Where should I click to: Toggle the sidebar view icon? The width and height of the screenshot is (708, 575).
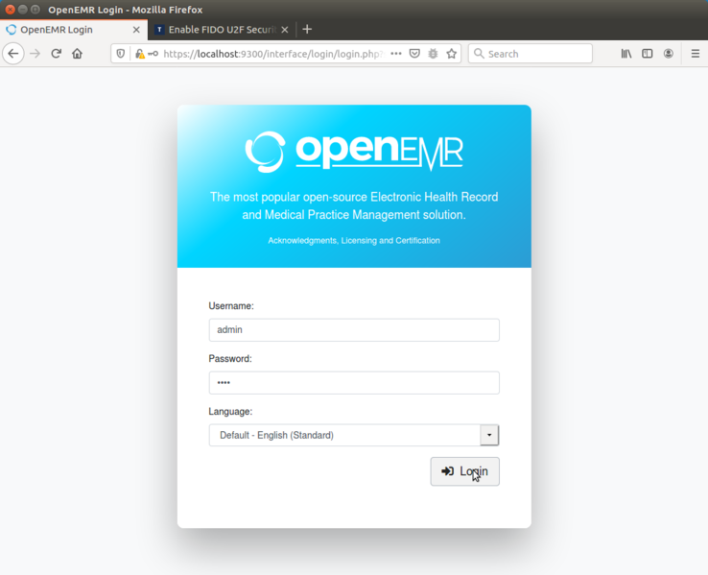pyautogui.click(x=648, y=54)
